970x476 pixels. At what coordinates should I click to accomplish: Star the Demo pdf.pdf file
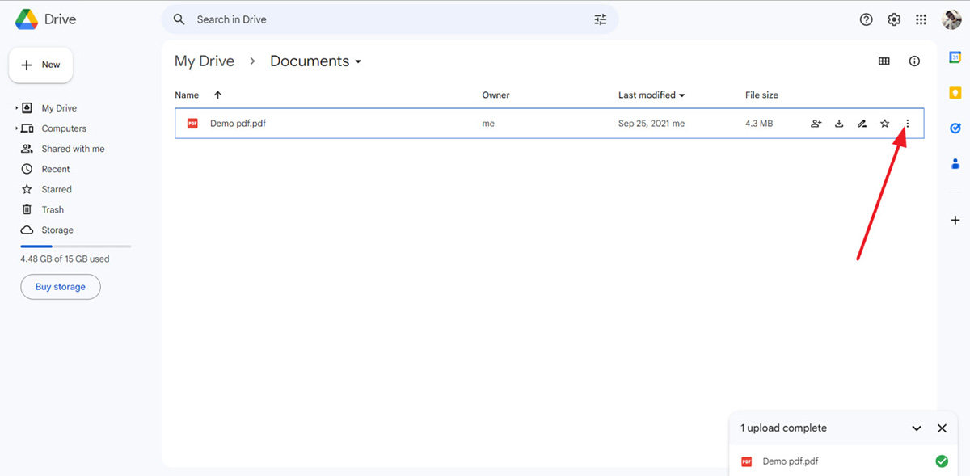pyautogui.click(x=884, y=123)
